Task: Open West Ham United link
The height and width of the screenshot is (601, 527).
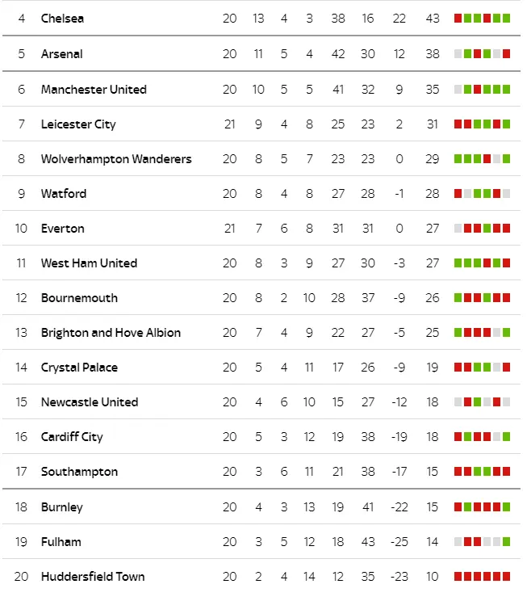Action: click(89, 263)
